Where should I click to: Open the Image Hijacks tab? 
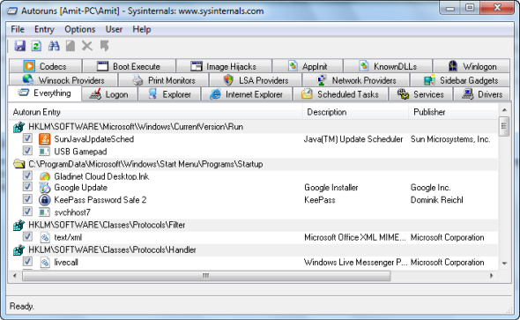(x=224, y=66)
